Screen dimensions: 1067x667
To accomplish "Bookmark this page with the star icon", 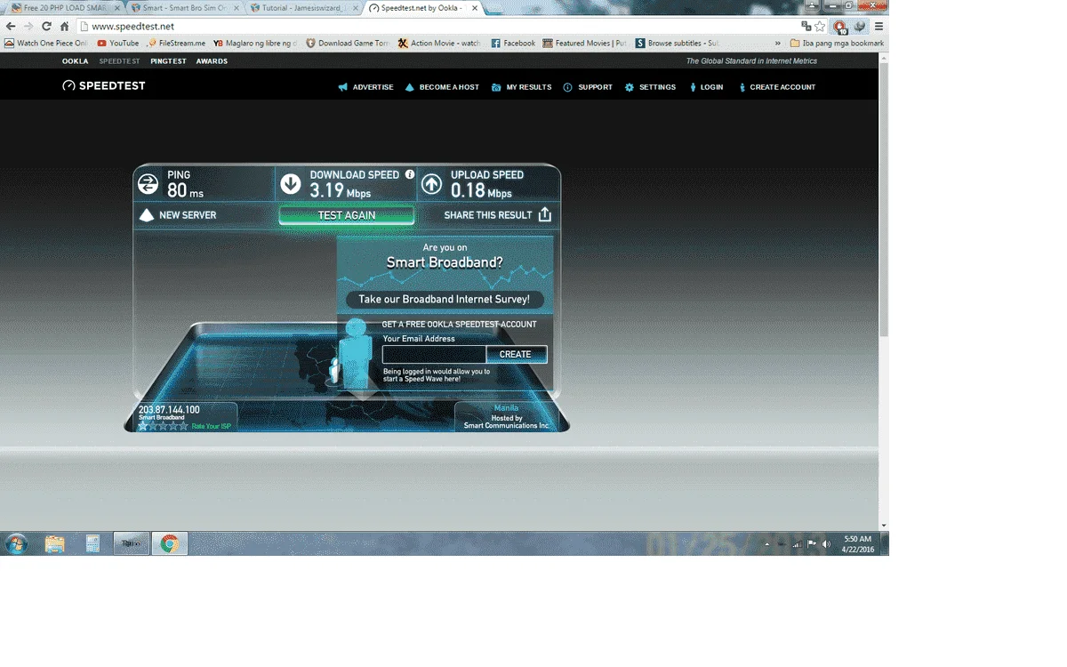I will [x=821, y=27].
